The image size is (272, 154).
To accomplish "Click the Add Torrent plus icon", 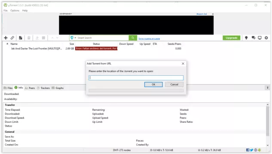I will [6, 38].
